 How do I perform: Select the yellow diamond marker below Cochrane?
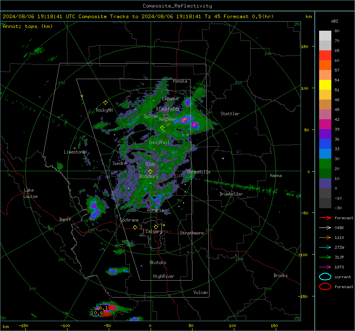[x=135, y=227]
